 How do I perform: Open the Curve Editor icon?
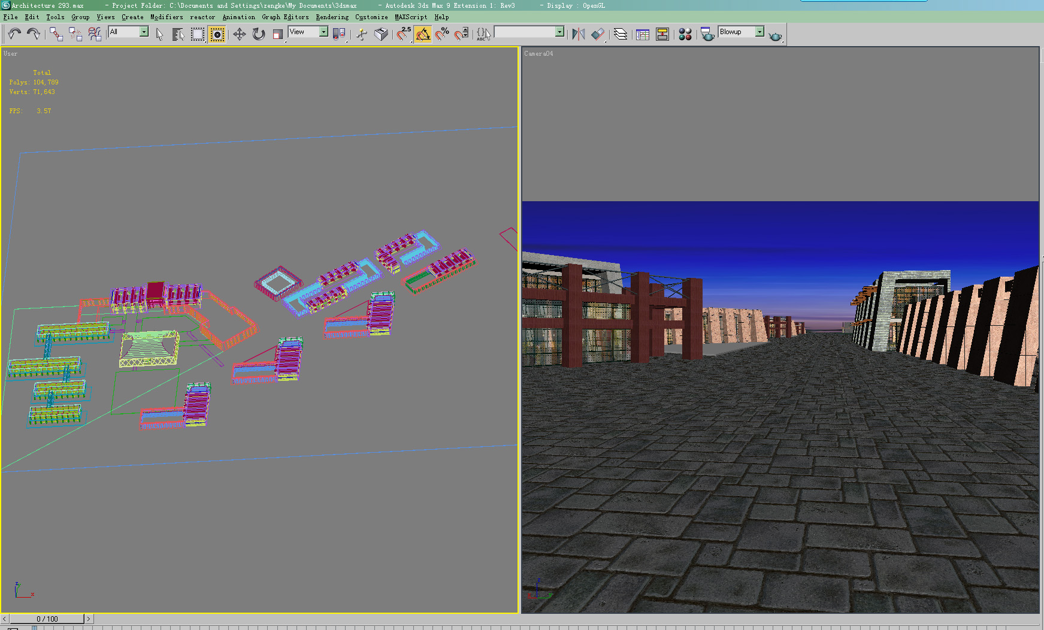coord(643,34)
